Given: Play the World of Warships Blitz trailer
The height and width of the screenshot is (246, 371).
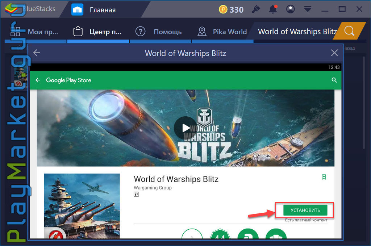Looking at the screenshot, I should click(185, 128).
